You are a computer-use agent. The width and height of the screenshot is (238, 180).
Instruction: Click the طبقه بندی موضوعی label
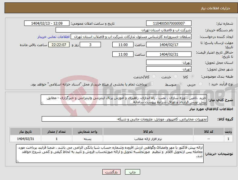click(217, 77)
